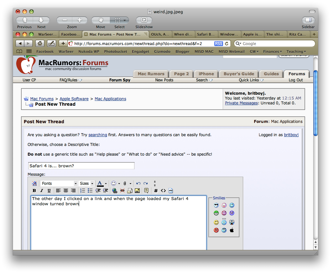Screen dimensions: 331x273
Task: Click the Slideshow button in Preview toolbar
Action: [x=144, y=20]
